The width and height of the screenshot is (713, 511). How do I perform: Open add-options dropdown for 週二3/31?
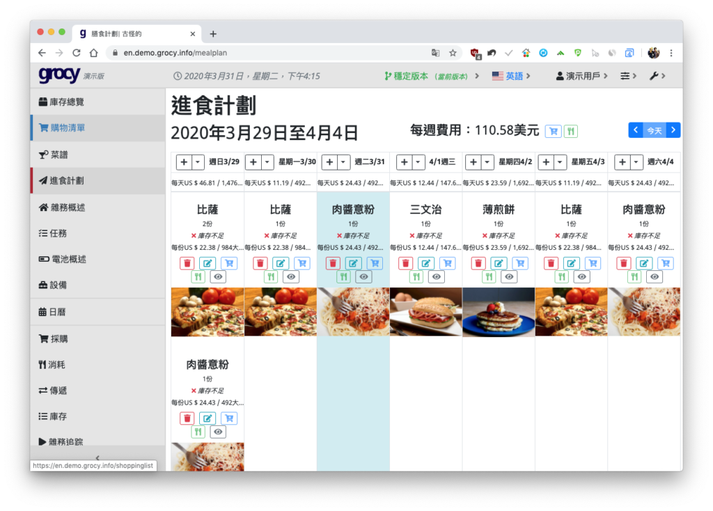coord(343,162)
